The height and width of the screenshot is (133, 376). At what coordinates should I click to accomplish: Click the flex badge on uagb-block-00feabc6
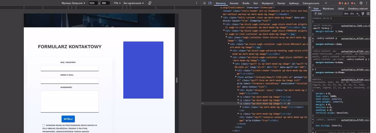tap(258, 47)
